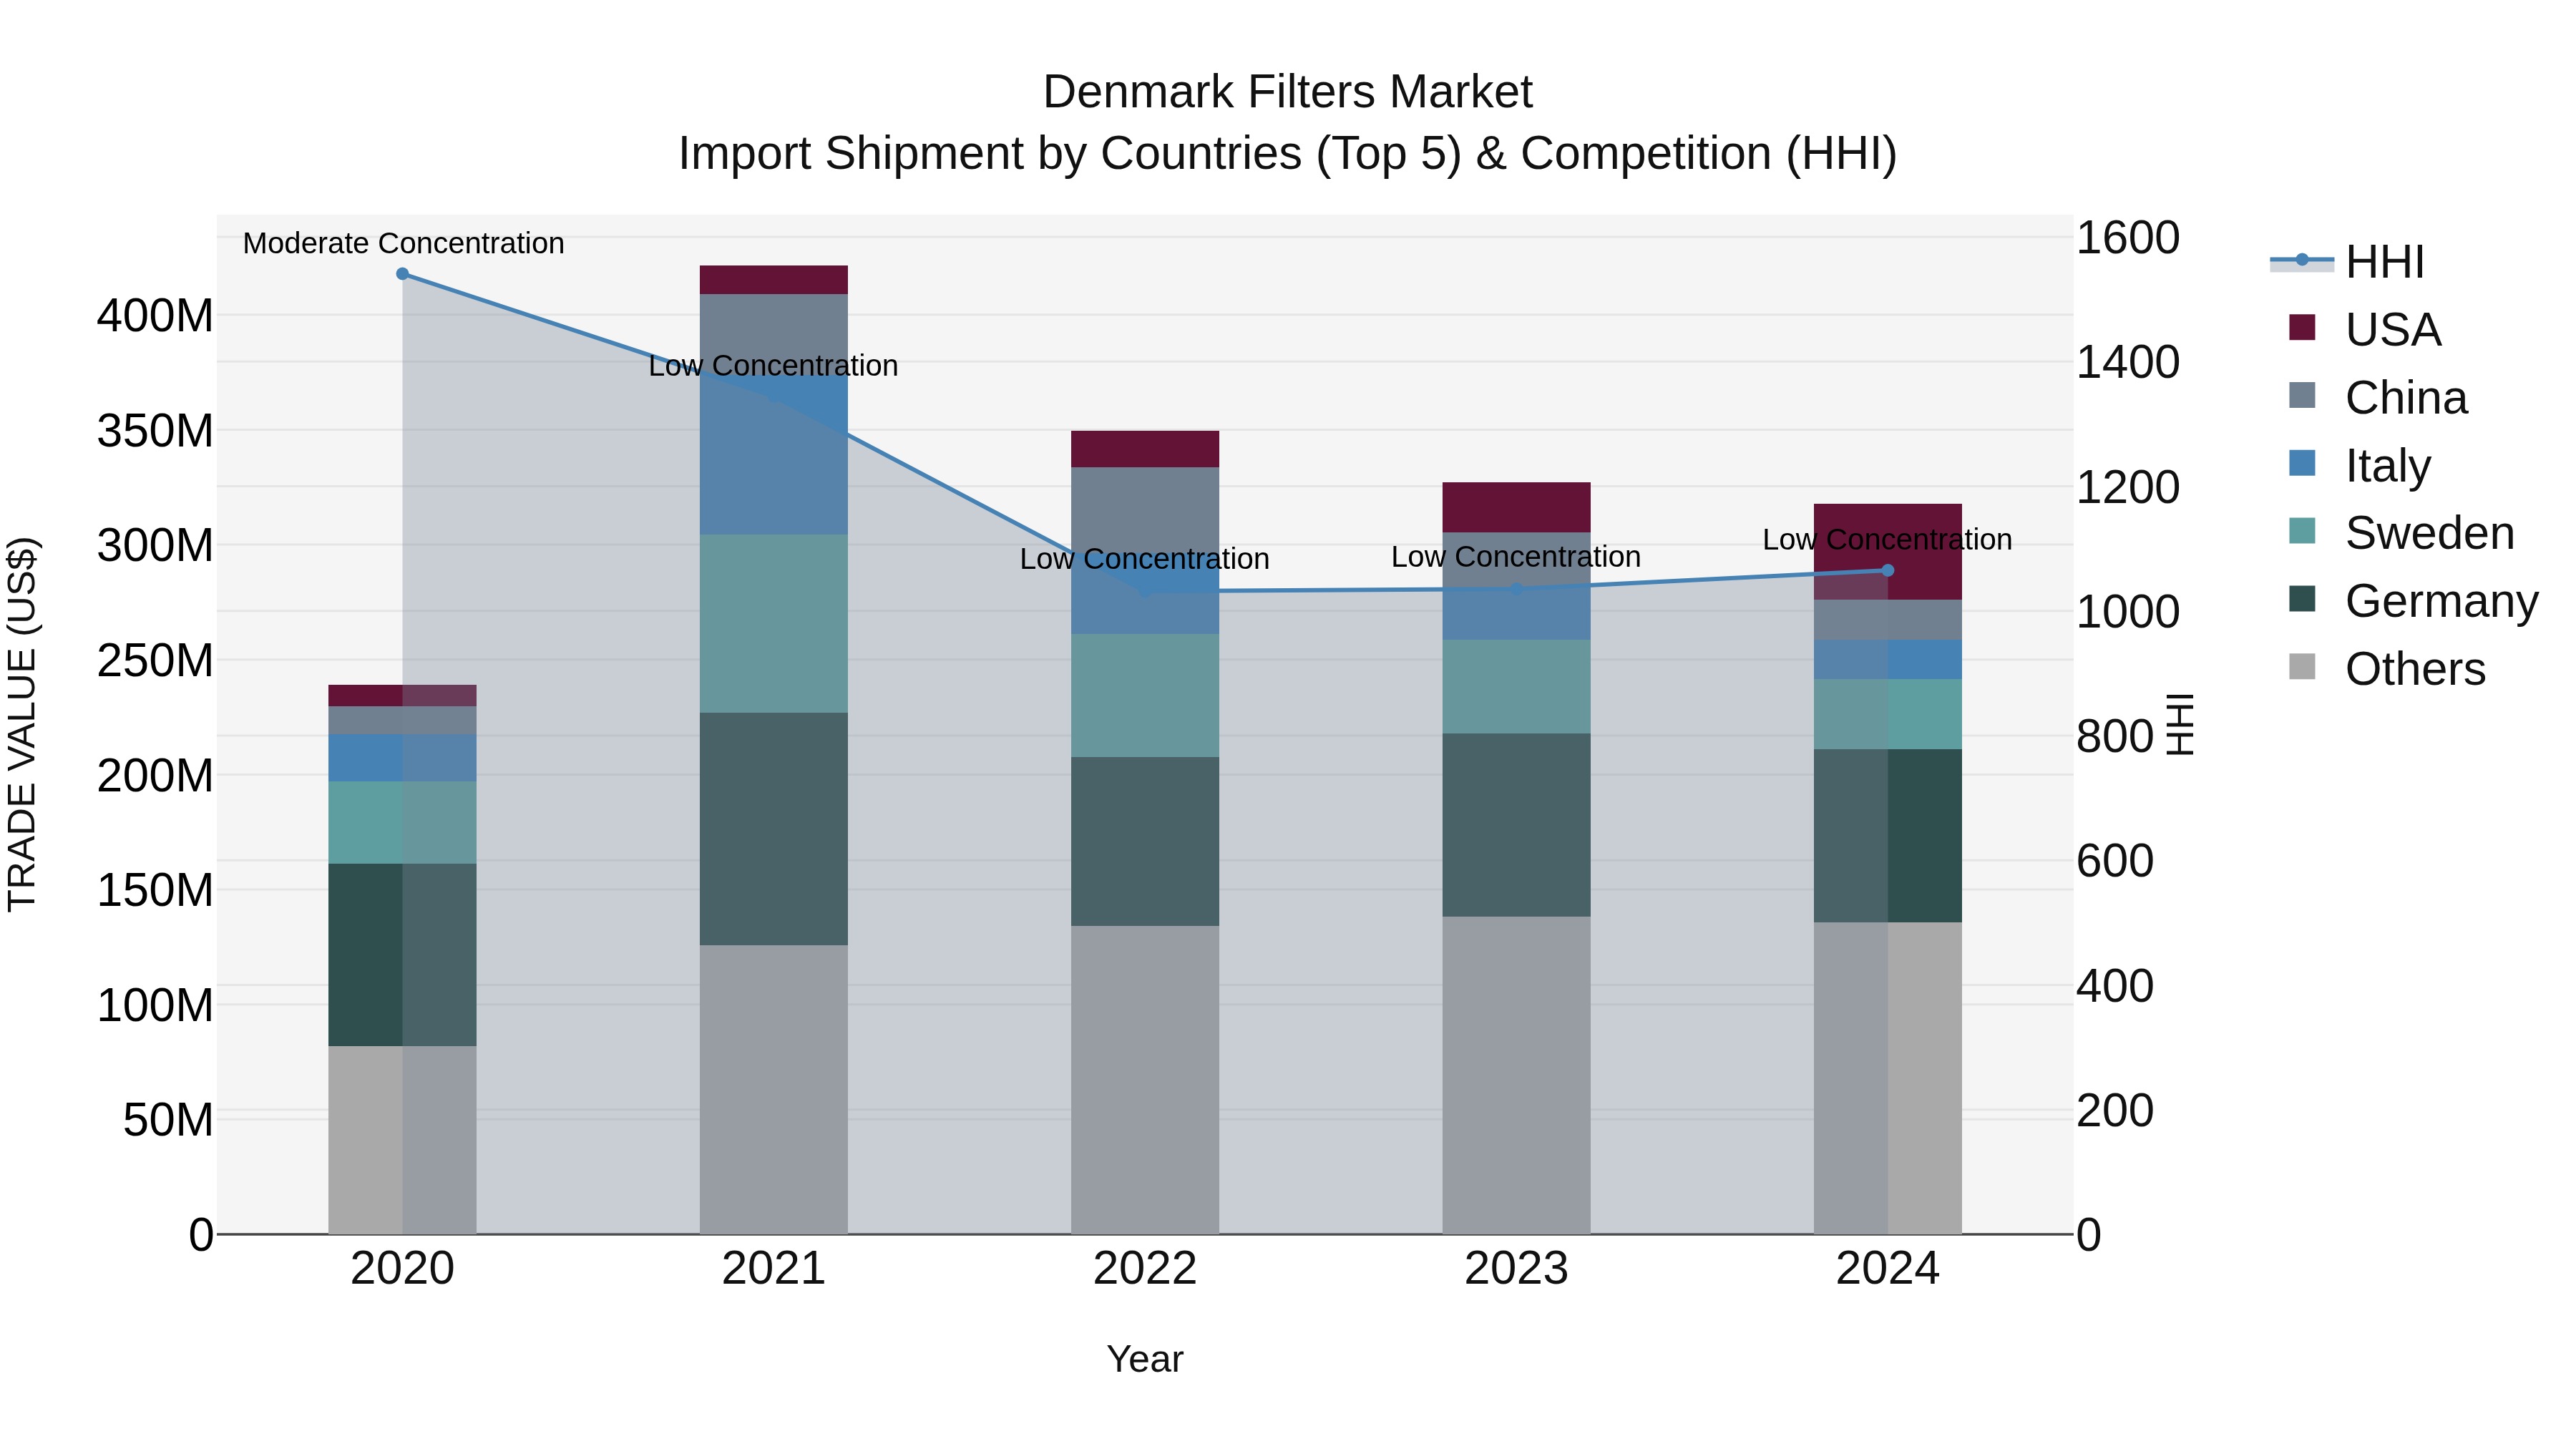Viewport: 2576px width, 1449px height.
Task: Select the 2022 China bar segment
Action: click(x=1145, y=510)
